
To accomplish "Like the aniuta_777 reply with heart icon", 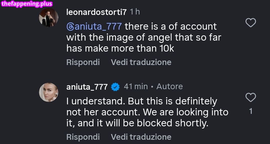I will pos(250,97).
